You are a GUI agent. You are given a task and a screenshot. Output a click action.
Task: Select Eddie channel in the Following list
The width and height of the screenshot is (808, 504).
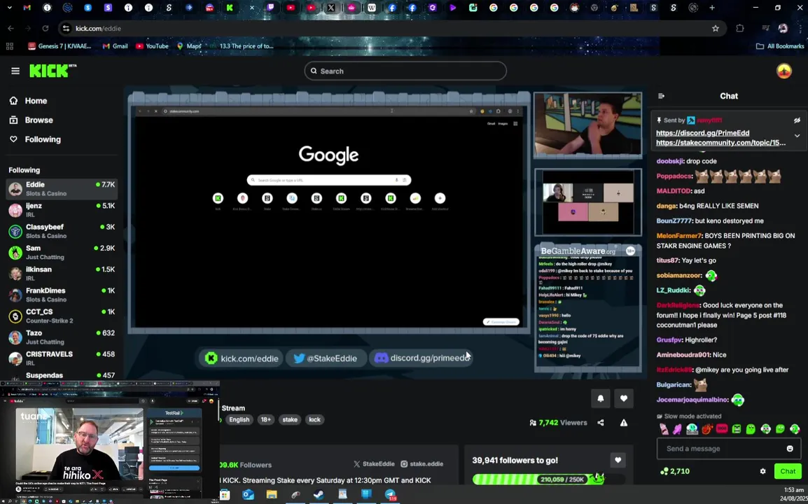click(62, 188)
